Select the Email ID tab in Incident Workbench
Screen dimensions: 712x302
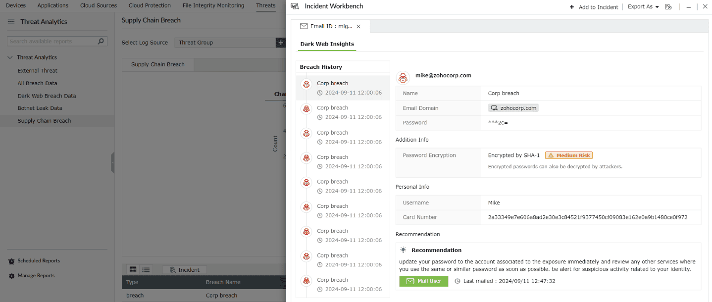pos(330,27)
